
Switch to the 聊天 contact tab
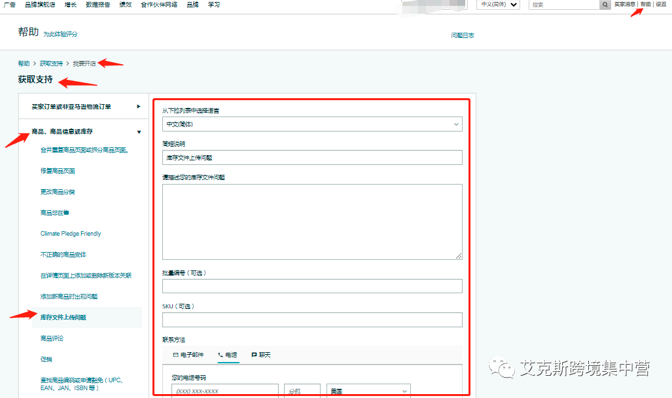(x=258, y=353)
